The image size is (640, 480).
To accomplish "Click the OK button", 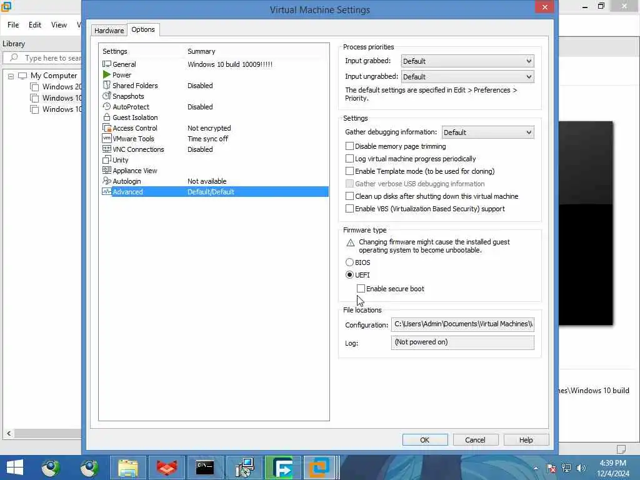I will [425, 439].
